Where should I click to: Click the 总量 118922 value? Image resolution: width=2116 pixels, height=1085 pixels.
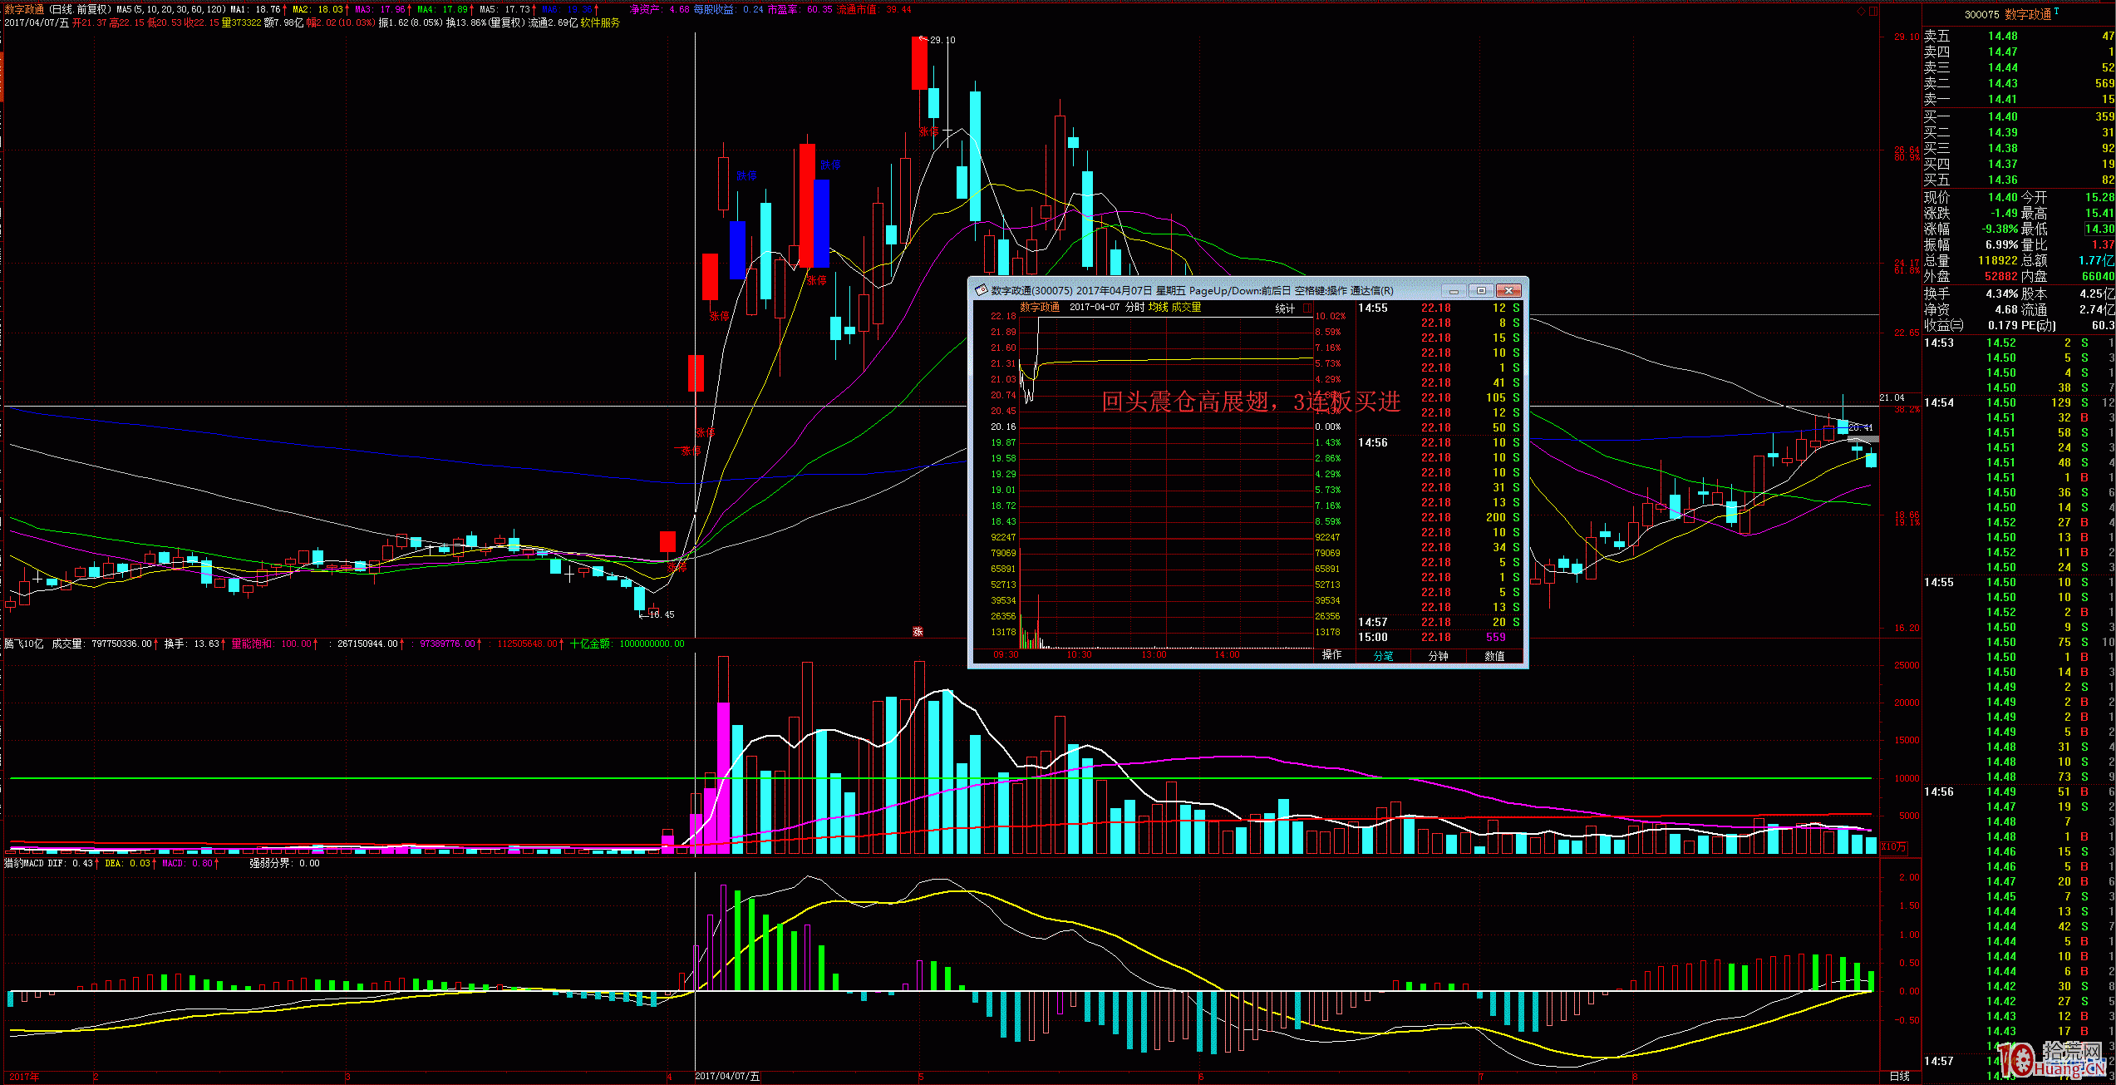tap(1997, 260)
